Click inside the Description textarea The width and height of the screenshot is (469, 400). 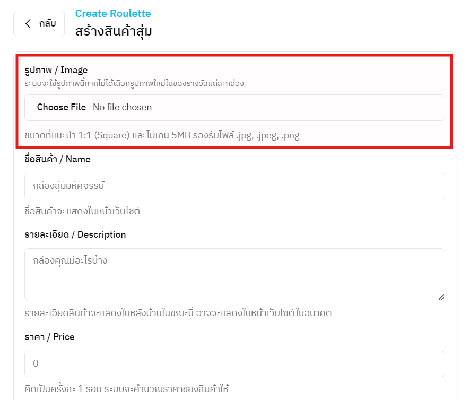pyautogui.click(x=234, y=274)
